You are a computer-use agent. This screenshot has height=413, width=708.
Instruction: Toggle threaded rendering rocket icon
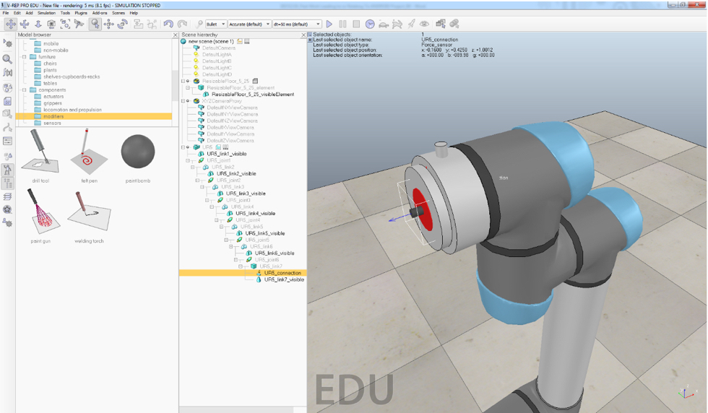411,24
